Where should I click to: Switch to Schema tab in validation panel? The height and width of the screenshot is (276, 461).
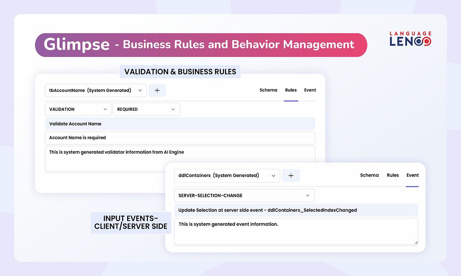[268, 90]
